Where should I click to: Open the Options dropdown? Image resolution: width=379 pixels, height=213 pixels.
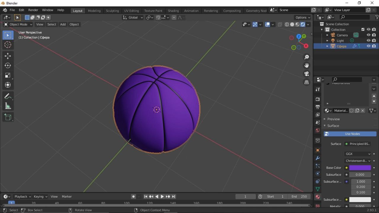pos(303,17)
